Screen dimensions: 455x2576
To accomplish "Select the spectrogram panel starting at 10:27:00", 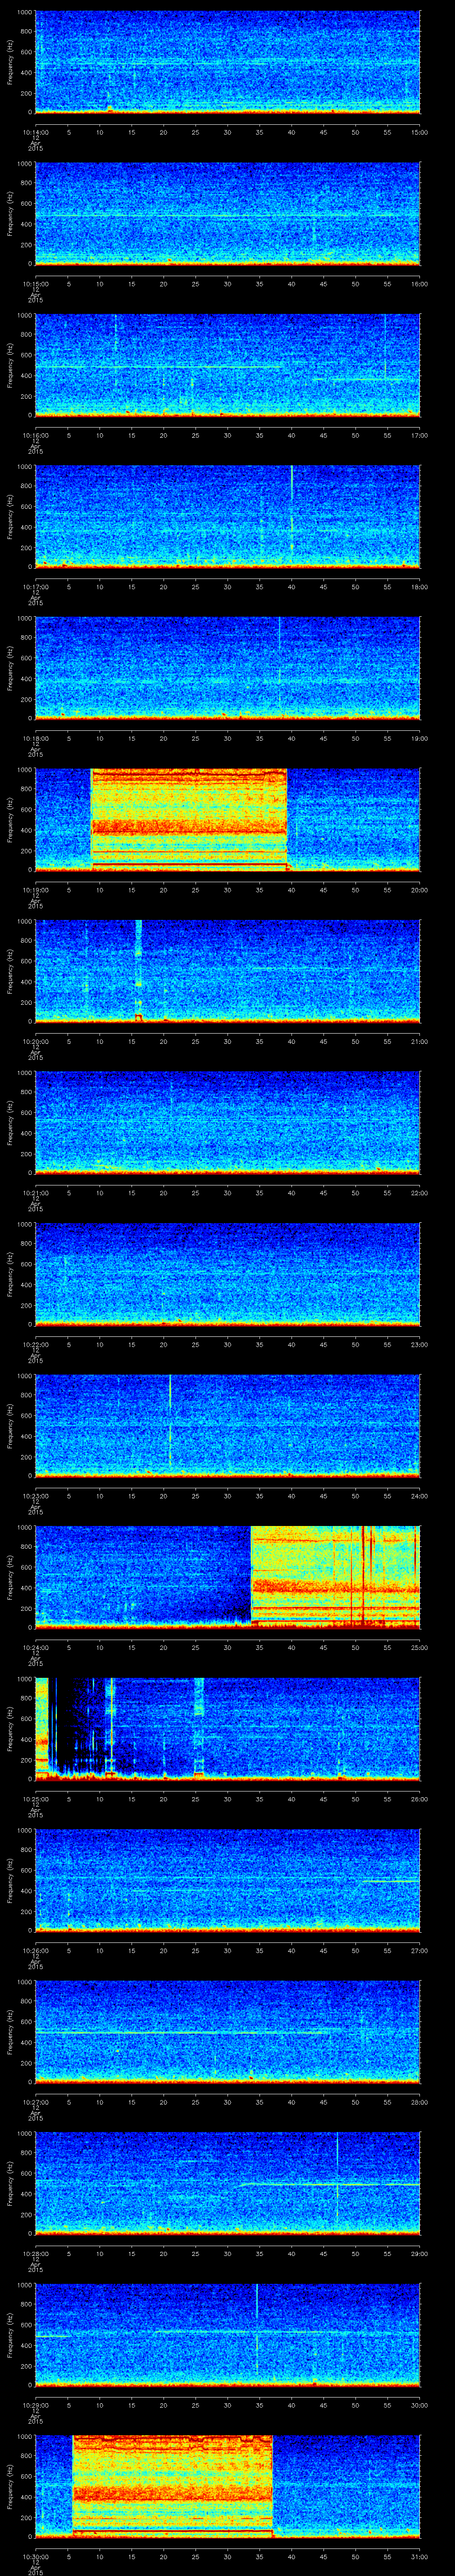I will (227, 2032).
